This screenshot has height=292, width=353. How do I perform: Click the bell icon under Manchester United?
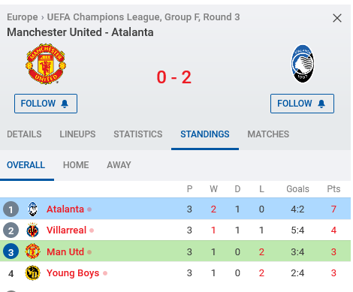[65, 104]
